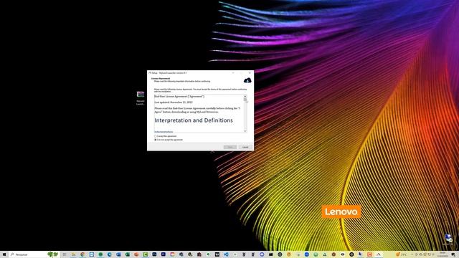This screenshot has height=258, width=459.
Task: Click the 'Last updated' line in the license text
Action: coord(174,102)
